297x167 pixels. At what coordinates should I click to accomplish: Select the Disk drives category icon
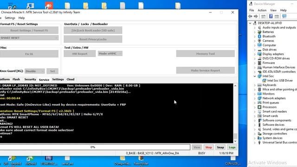click(259, 50)
